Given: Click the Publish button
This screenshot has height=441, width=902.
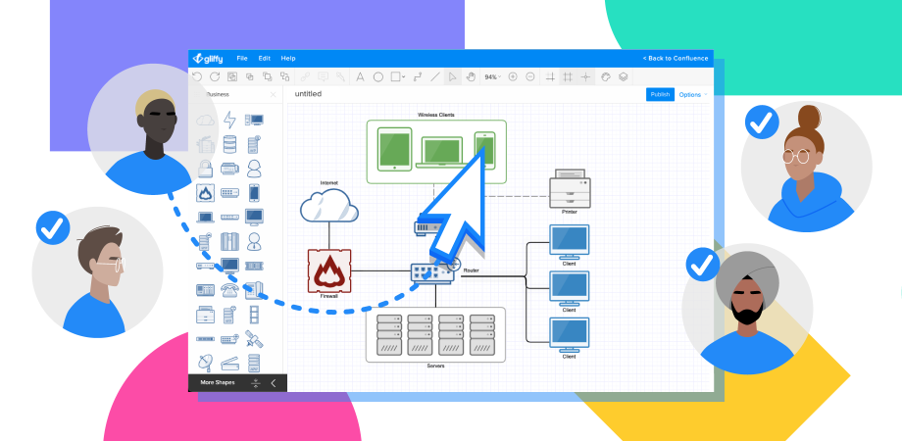Looking at the screenshot, I should 660,94.
